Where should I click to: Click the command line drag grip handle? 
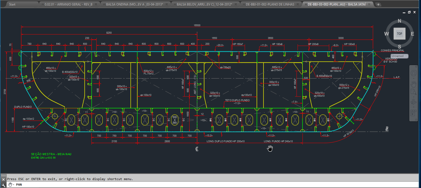click(3, 176)
